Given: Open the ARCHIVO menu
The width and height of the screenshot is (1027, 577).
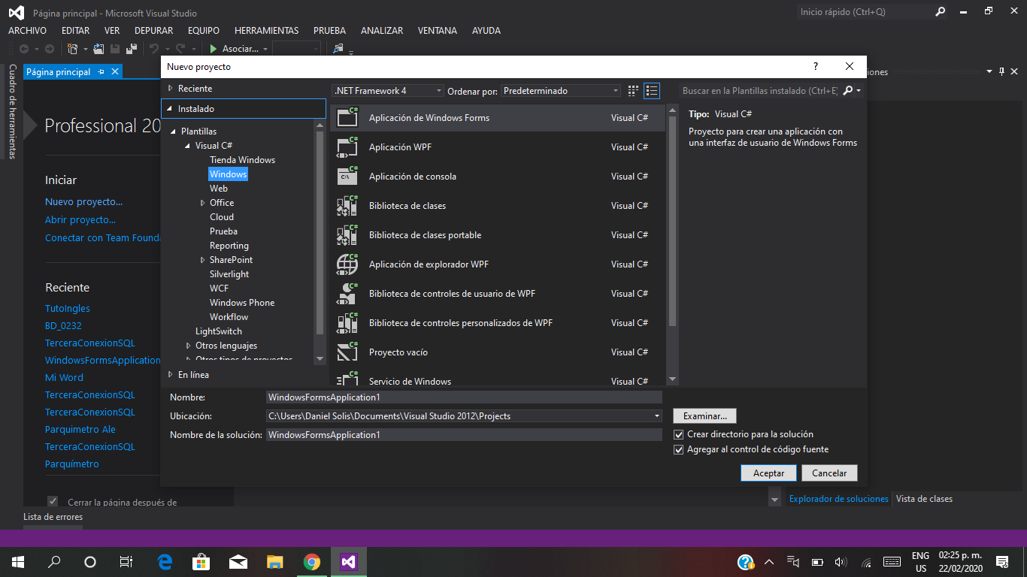Looking at the screenshot, I should pos(27,31).
